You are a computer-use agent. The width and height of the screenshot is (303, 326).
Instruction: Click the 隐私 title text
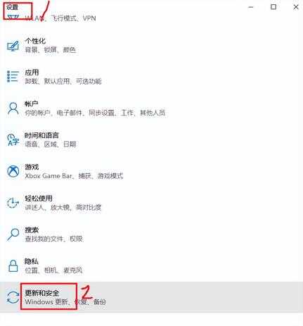(x=32, y=261)
